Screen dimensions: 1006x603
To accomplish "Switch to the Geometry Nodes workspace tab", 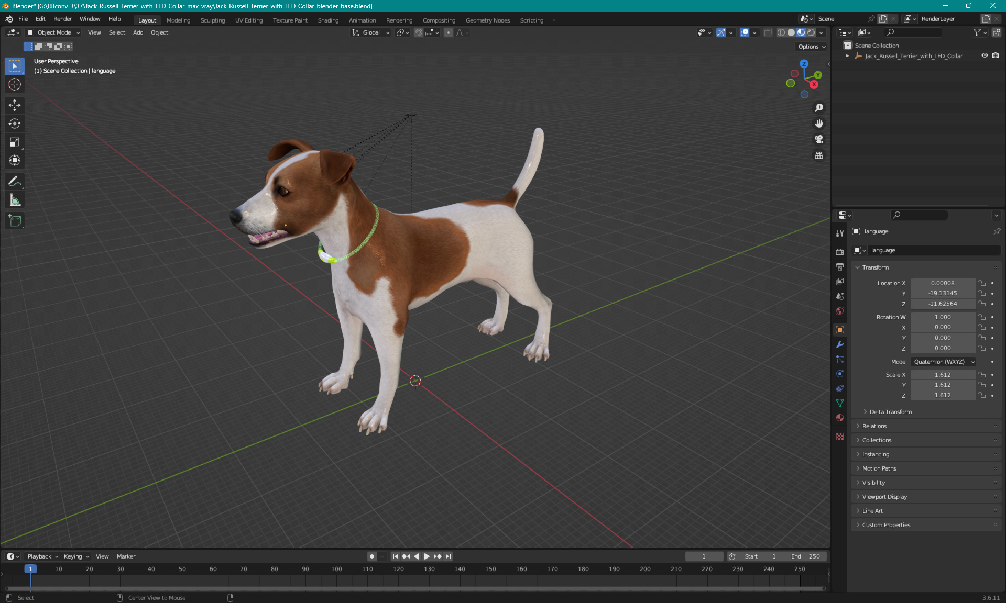I will (x=487, y=20).
